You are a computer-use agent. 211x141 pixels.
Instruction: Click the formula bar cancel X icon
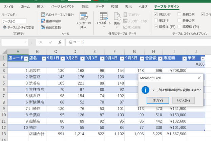point(41,42)
